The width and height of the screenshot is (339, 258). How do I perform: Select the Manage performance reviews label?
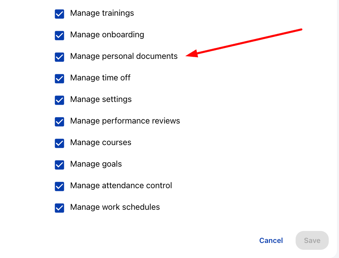(x=125, y=121)
